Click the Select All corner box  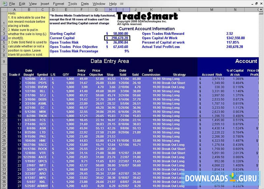[x=4, y=10]
